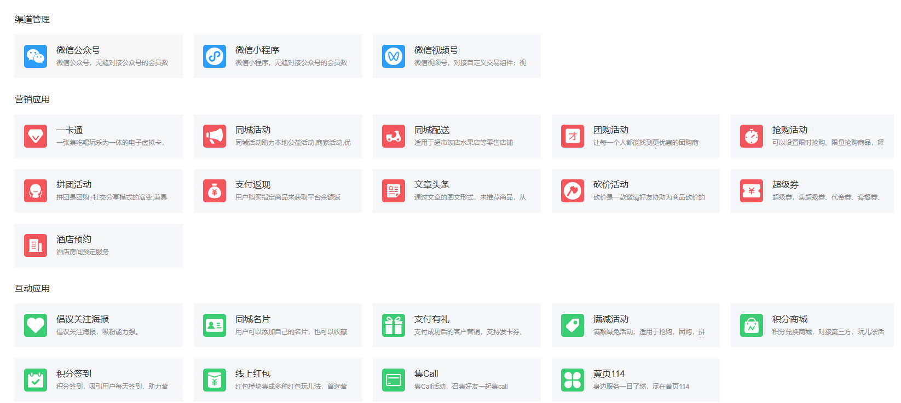Click the 积分签到 calendar check icon
This screenshot has width=901, height=403.
(36, 380)
